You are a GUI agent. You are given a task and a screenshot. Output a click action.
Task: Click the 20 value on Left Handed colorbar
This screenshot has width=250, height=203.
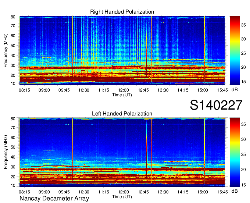pos(243,170)
